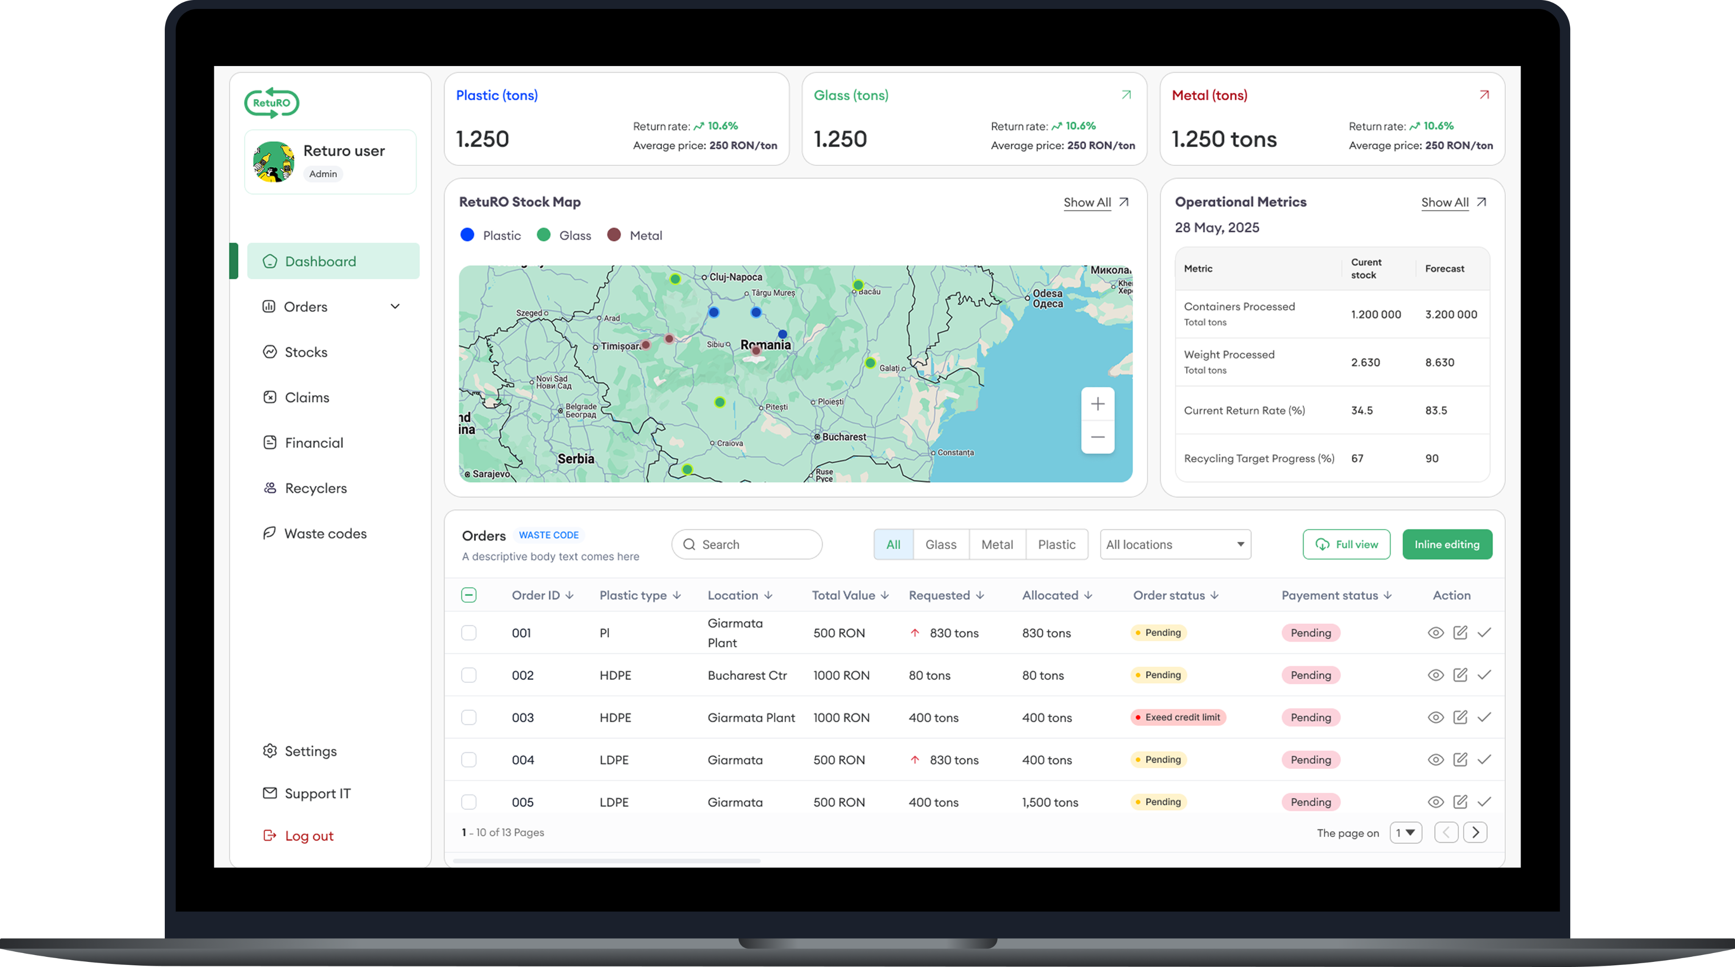Click the WASTE CODE tag link
Viewport: 1735px width, 967px height.
548,535
